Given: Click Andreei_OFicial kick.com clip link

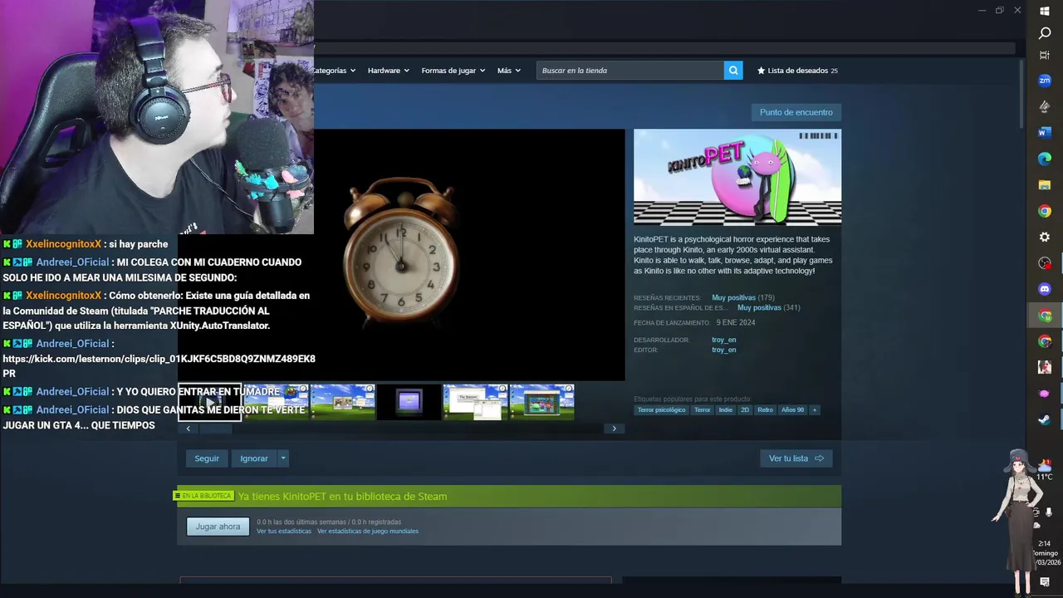Looking at the screenshot, I should pos(159,366).
